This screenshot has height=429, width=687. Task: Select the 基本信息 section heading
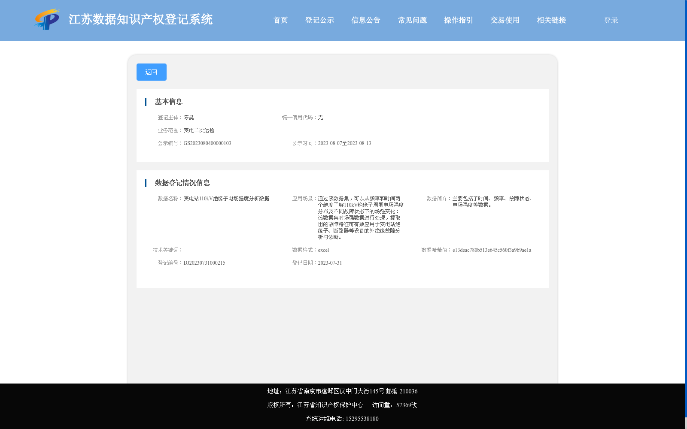pos(169,102)
